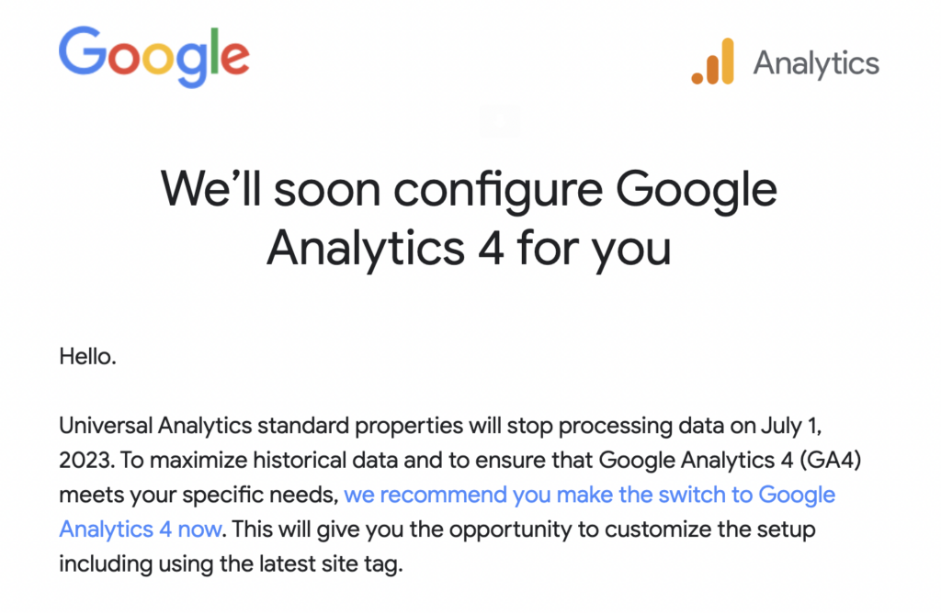This screenshot has width=941, height=613.
Task: Click the 'including using the latest site tag.' line
Action: [231, 563]
